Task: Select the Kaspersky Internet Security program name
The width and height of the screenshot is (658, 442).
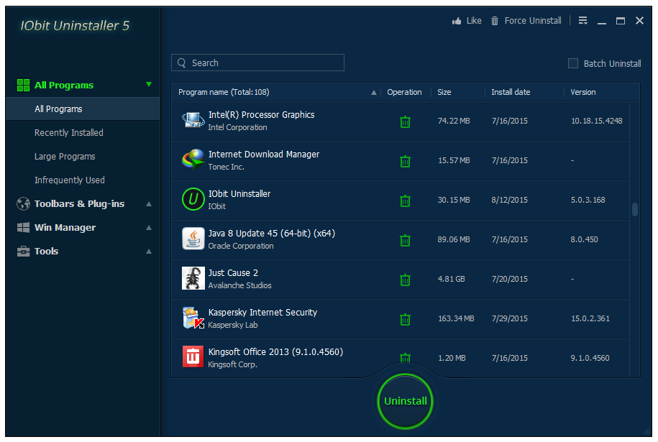Action: pyautogui.click(x=262, y=313)
